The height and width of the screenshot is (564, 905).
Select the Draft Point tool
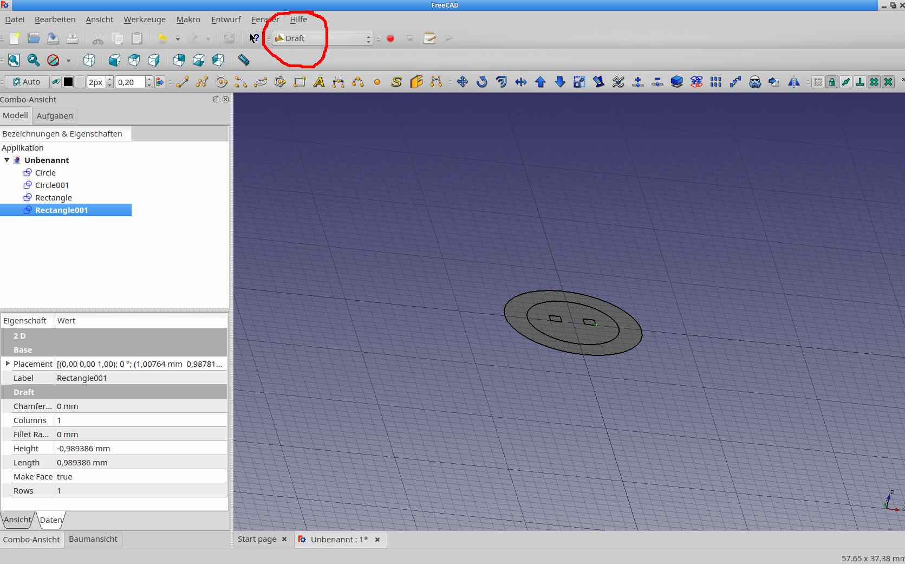pyautogui.click(x=377, y=82)
